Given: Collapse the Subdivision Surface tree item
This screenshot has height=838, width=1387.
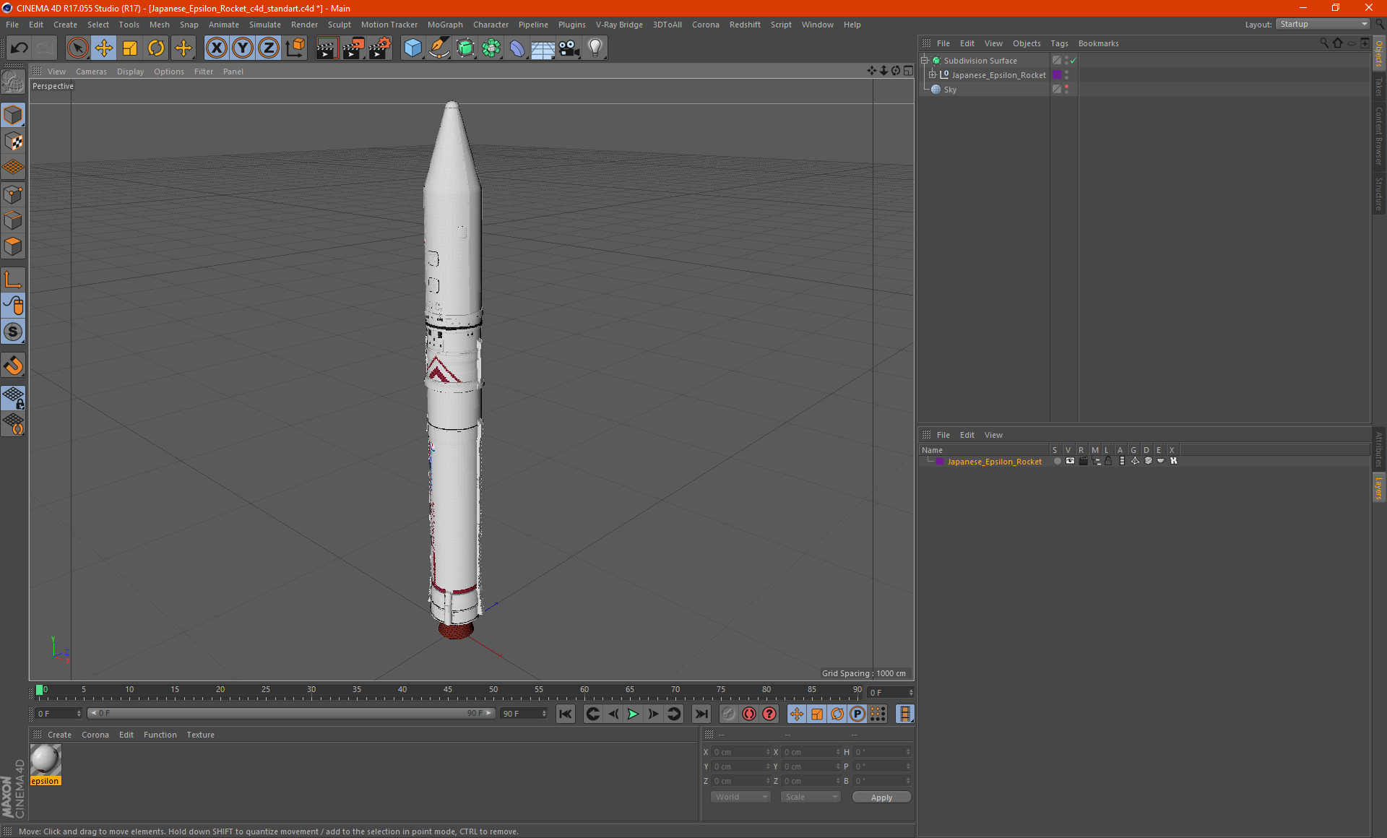Looking at the screenshot, I should 924,61.
